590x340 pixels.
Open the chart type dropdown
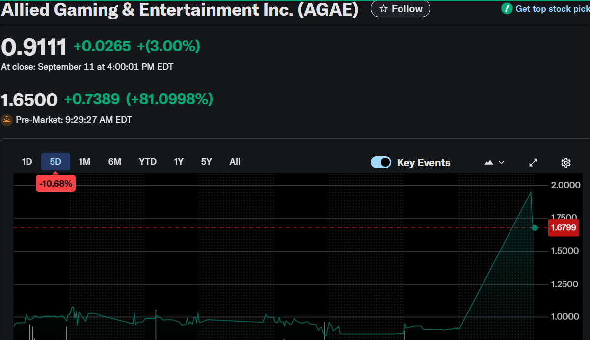(x=494, y=162)
